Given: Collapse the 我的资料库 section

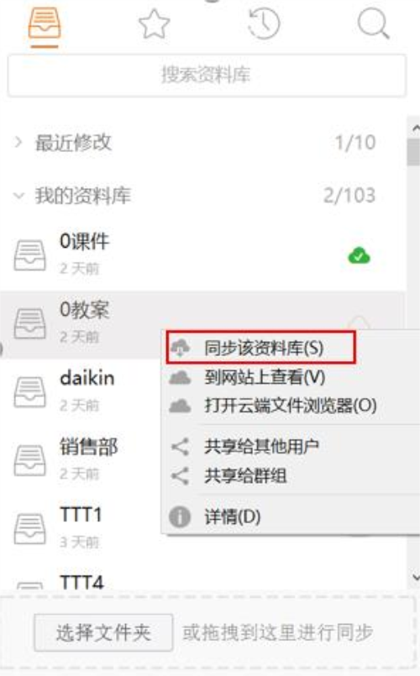Looking at the screenshot, I should coord(18,196).
